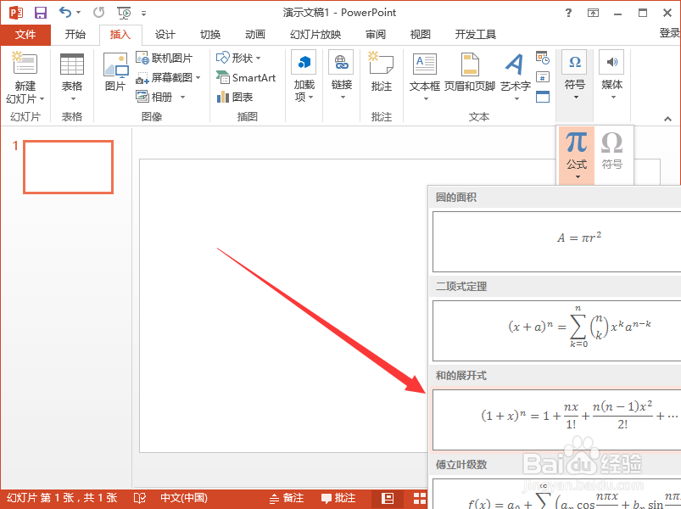
Task: Open Ribbon Display Options icon
Action: 593,13
